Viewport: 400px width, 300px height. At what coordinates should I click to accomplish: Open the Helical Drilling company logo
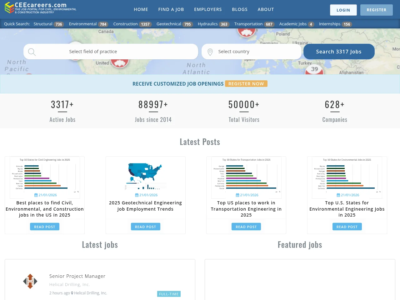[30, 281]
